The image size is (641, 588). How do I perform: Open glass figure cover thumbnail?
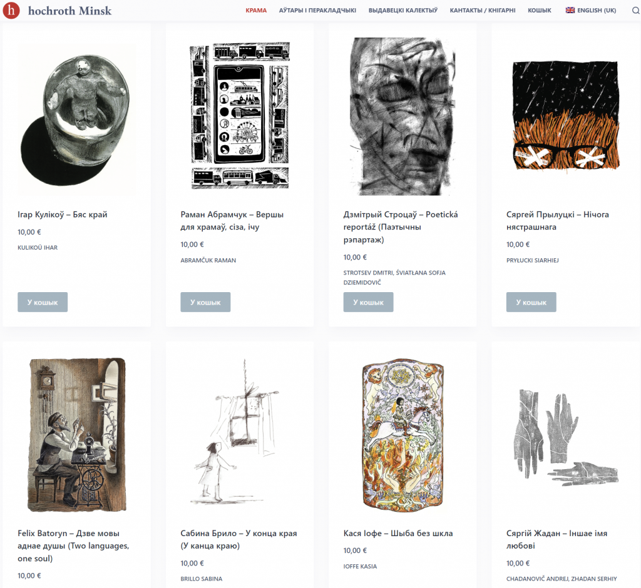(76, 116)
